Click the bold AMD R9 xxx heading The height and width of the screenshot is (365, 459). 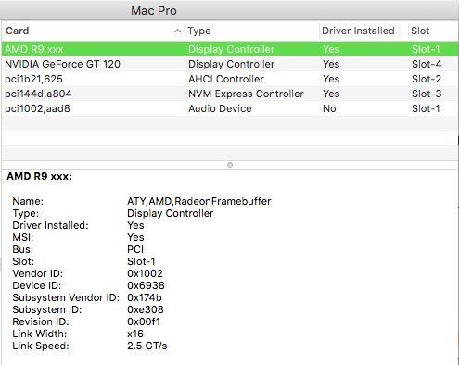39,176
